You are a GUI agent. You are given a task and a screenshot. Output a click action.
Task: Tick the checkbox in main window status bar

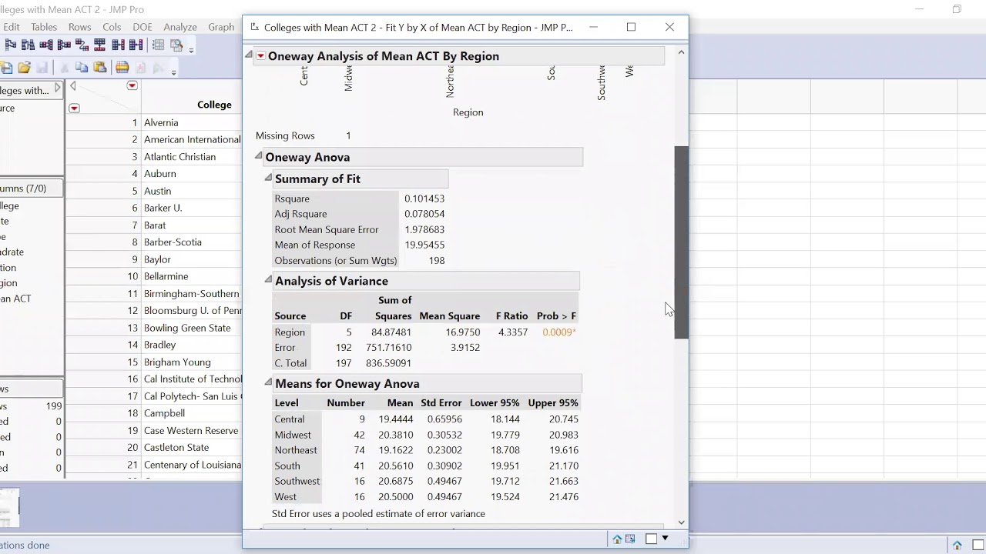pos(978,546)
